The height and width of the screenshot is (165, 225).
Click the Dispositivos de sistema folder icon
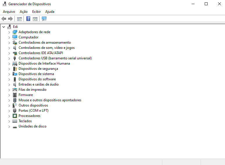coord(15,74)
